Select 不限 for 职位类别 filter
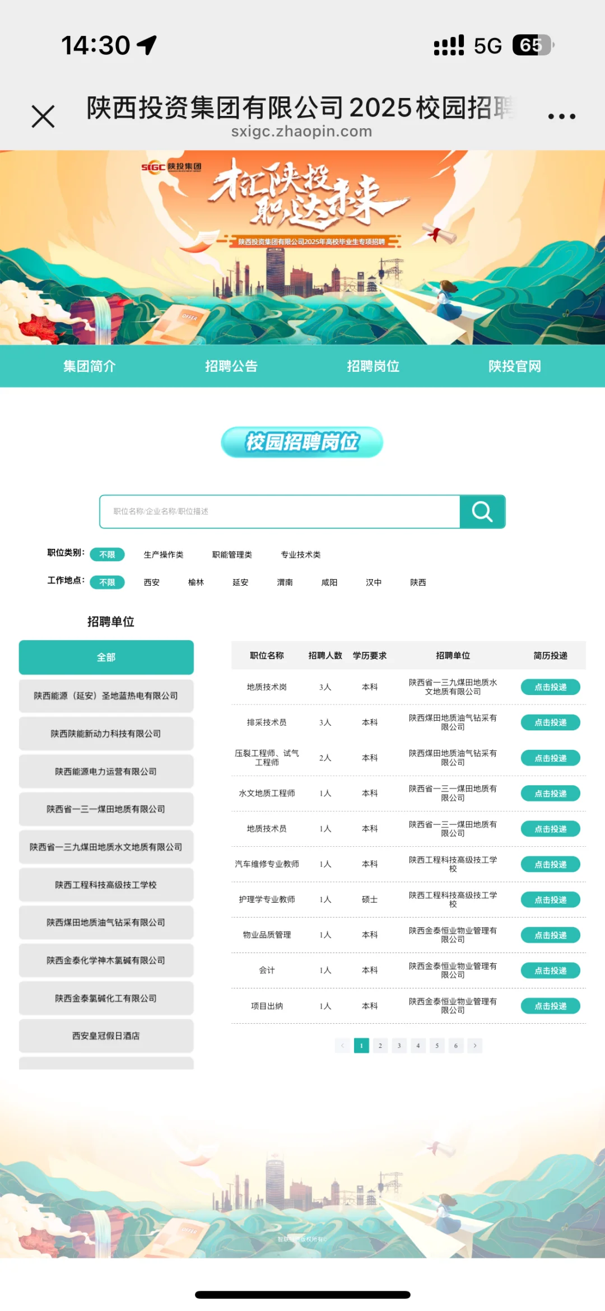This screenshot has height=1311, width=605. [107, 554]
